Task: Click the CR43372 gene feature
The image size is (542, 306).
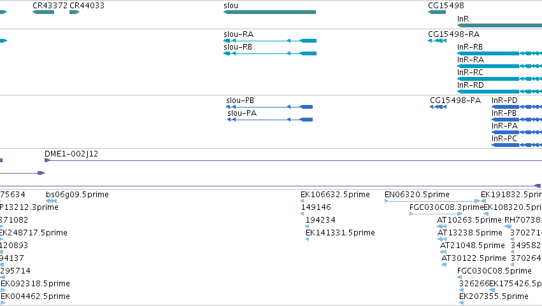Action: (43, 12)
